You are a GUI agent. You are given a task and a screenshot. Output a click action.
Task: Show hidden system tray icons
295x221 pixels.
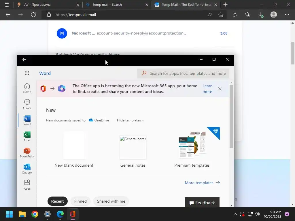point(235,214)
